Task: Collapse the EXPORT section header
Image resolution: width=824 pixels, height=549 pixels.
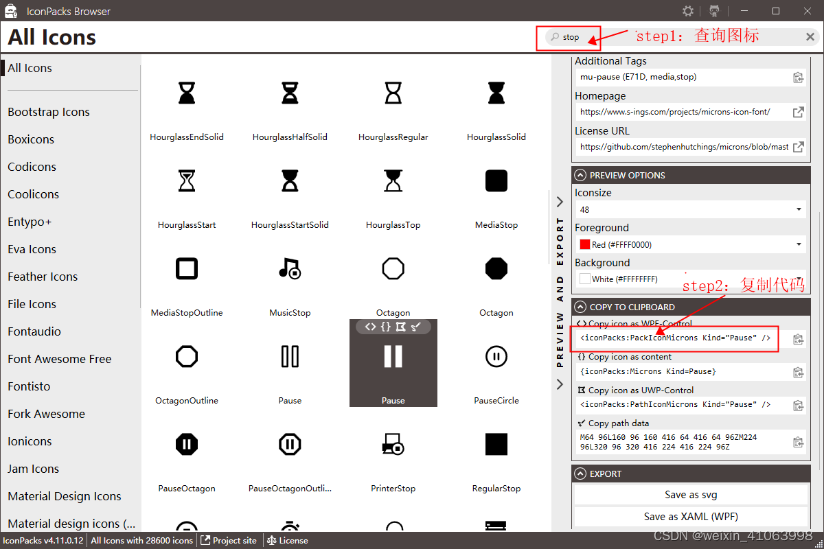Action: (x=580, y=473)
